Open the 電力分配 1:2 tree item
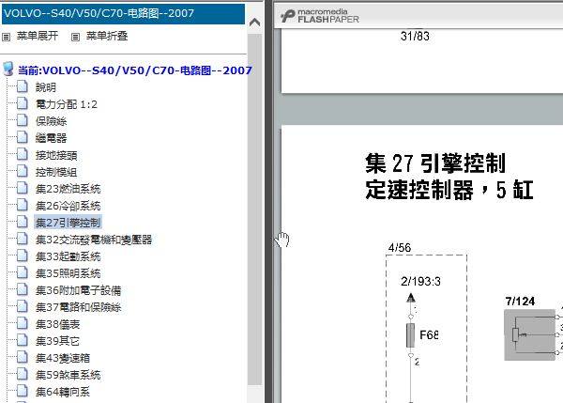This screenshot has height=403, width=563. (67, 104)
